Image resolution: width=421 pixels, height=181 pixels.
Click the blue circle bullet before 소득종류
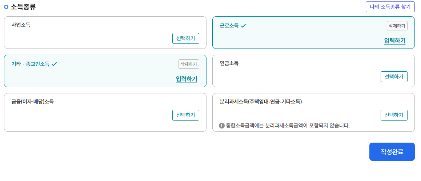coord(7,7)
